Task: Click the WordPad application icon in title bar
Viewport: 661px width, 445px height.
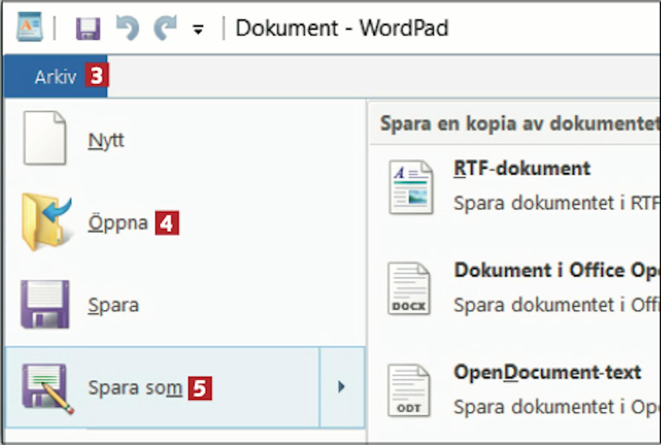Action: pos(30,27)
